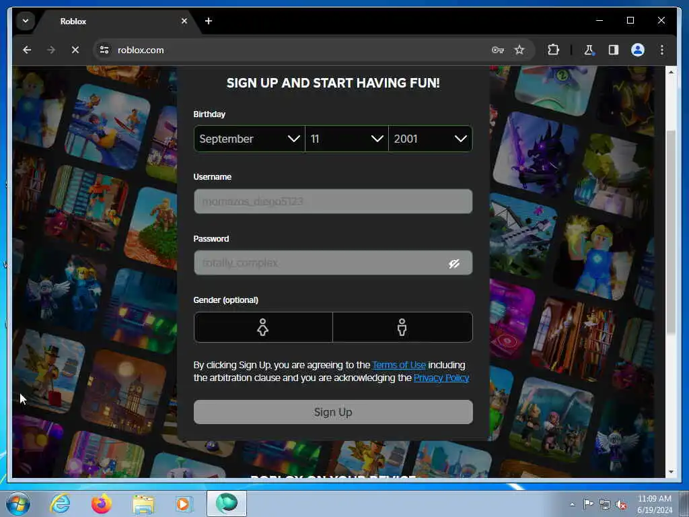The width and height of the screenshot is (689, 517).
Task: Minimize the browser window
Action: [x=600, y=20]
